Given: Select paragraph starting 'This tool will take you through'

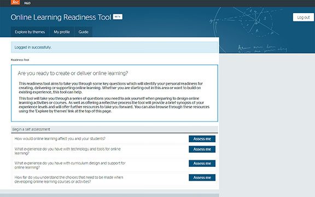Looking at the screenshot, I should coord(114,105).
